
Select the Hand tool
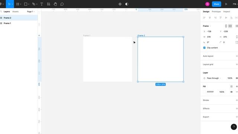55,4
